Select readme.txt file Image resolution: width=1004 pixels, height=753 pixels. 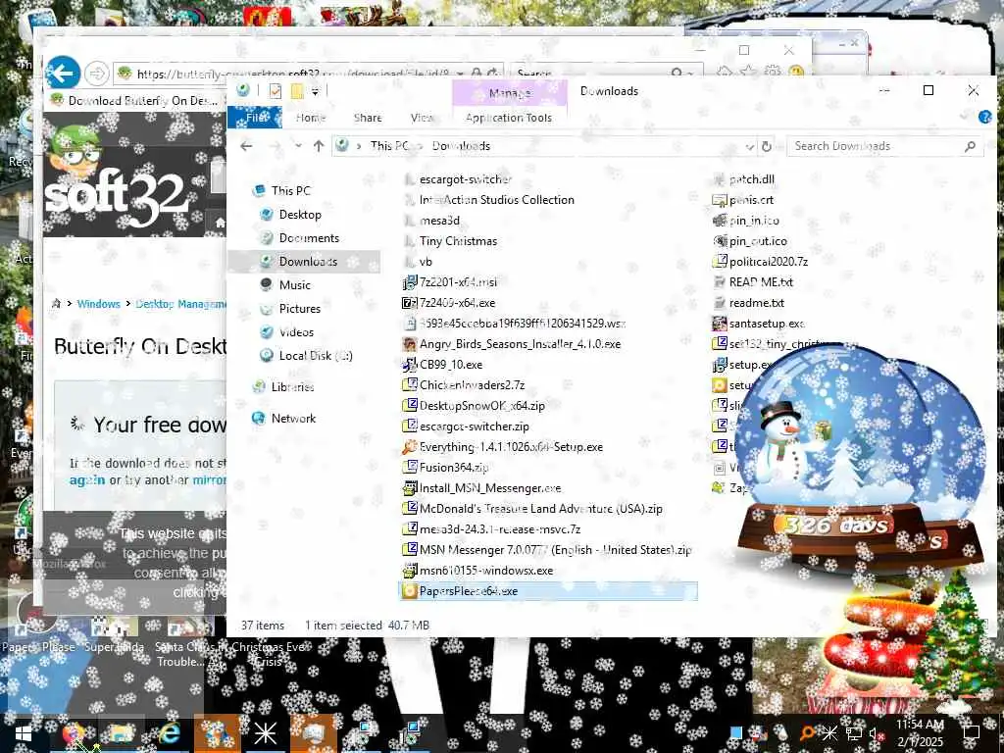point(748,303)
